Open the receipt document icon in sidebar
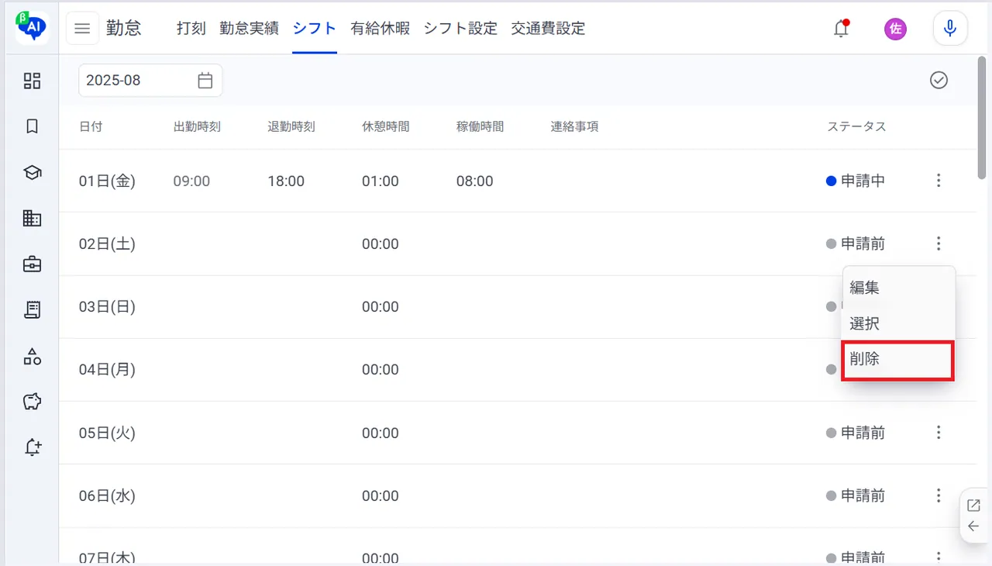Image resolution: width=992 pixels, height=566 pixels. [32, 310]
